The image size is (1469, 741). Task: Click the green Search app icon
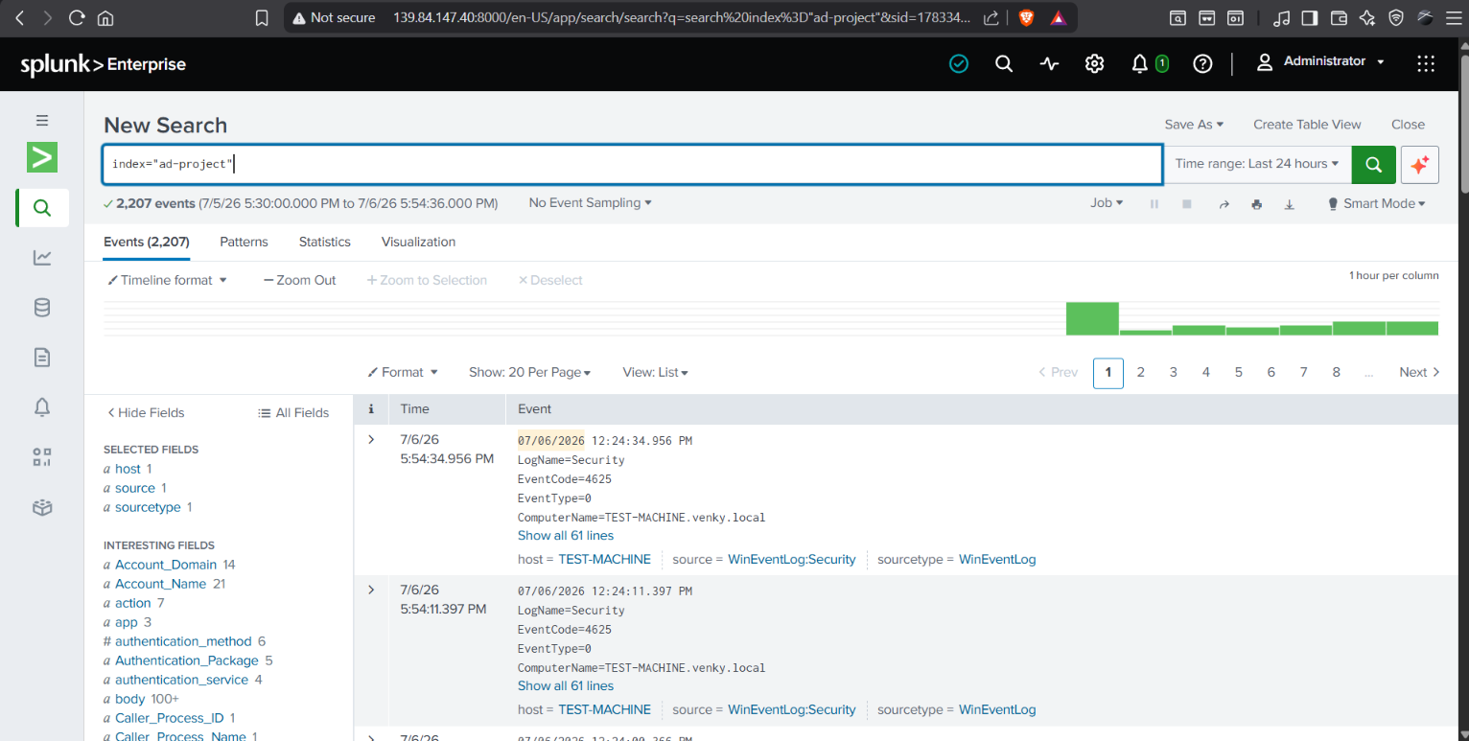pyautogui.click(x=42, y=157)
